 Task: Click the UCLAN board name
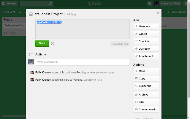(x=9, y=12)
